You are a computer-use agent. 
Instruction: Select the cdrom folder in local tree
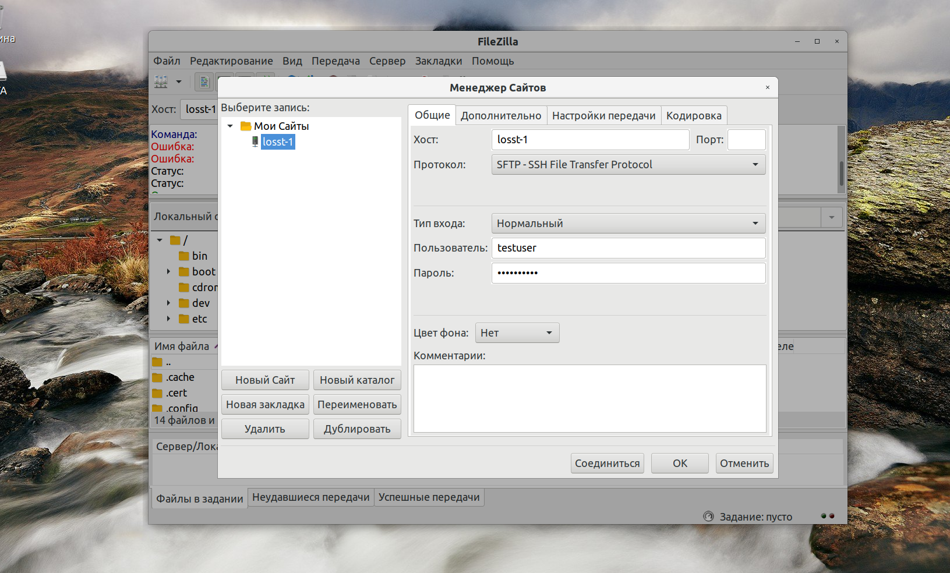click(204, 287)
